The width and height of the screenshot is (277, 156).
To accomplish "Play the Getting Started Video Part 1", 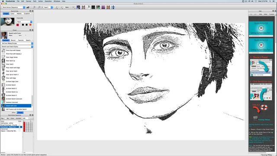I will click(261, 28).
